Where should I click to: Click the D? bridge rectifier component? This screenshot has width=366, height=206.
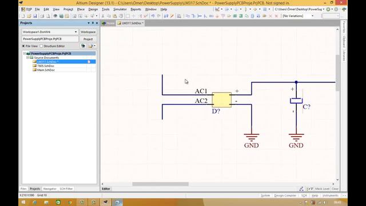[x=222, y=100]
